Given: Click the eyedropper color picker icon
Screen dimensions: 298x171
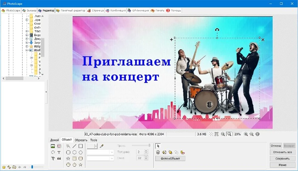Looking at the screenshot, I should click(x=101, y=146).
